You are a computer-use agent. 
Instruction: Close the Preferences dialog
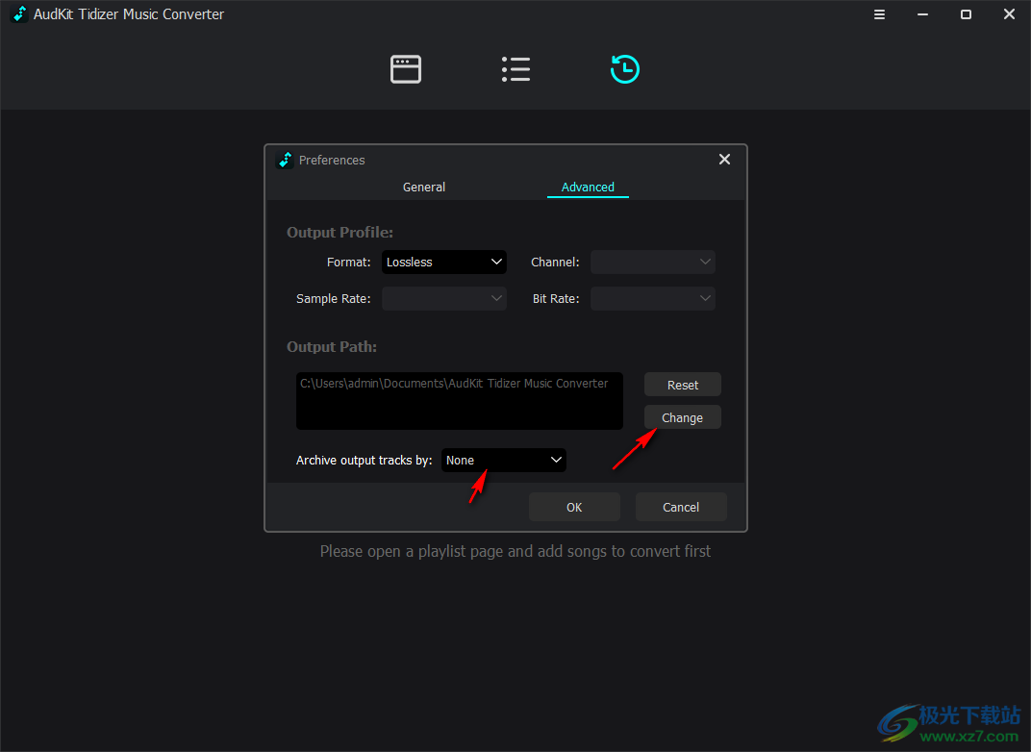coord(724,159)
